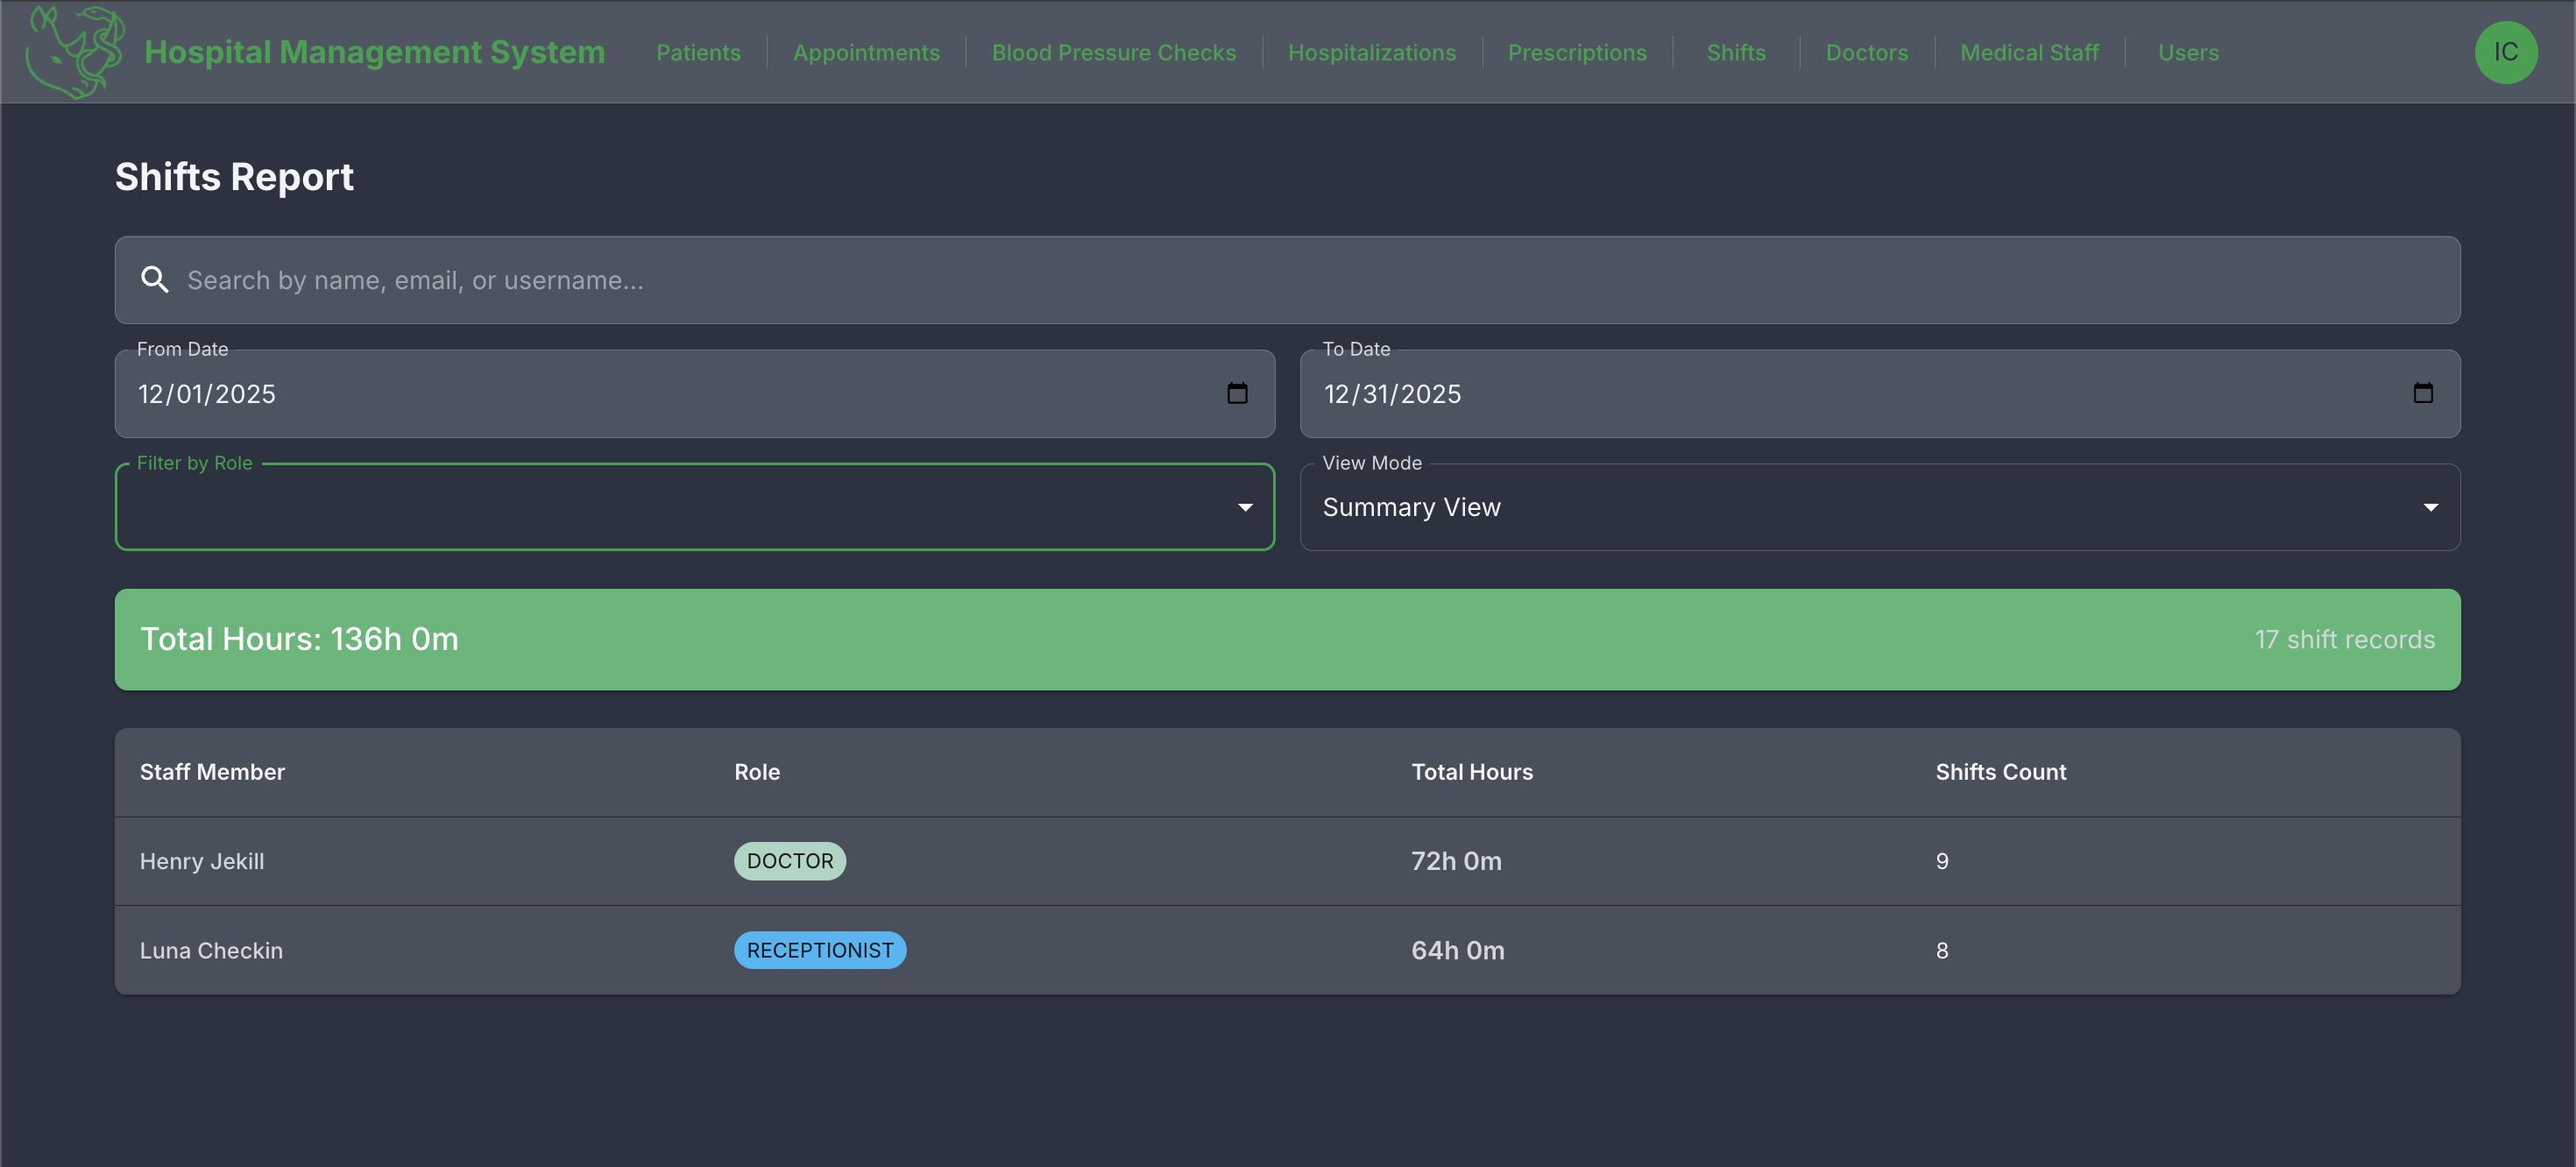
Task: Select the Shifts nav item
Action: coord(1735,52)
